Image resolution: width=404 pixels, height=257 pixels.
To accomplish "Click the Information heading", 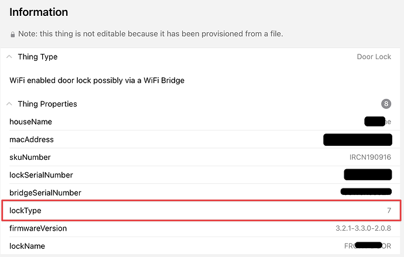I will [x=39, y=12].
